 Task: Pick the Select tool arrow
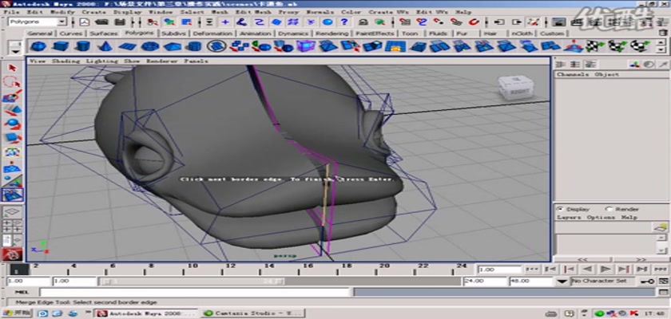coord(12,68)
